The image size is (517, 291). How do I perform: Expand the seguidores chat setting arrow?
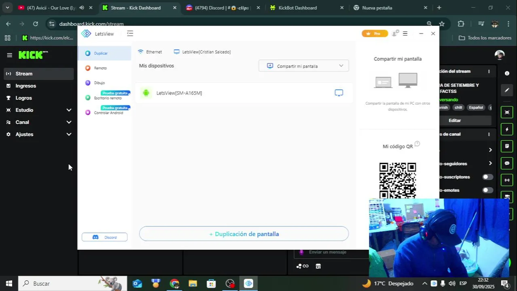(x=490, y=163)
